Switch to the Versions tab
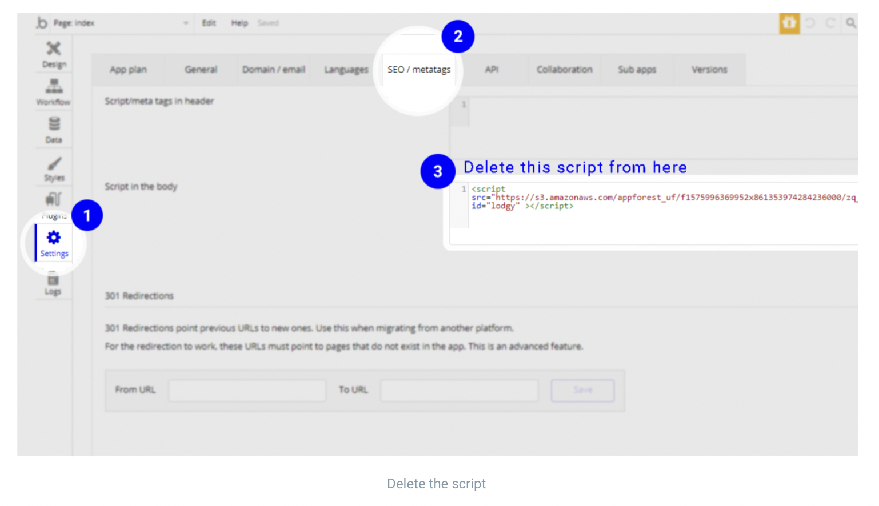This screenshot has width=879, height=506. (x=709, y=70)
